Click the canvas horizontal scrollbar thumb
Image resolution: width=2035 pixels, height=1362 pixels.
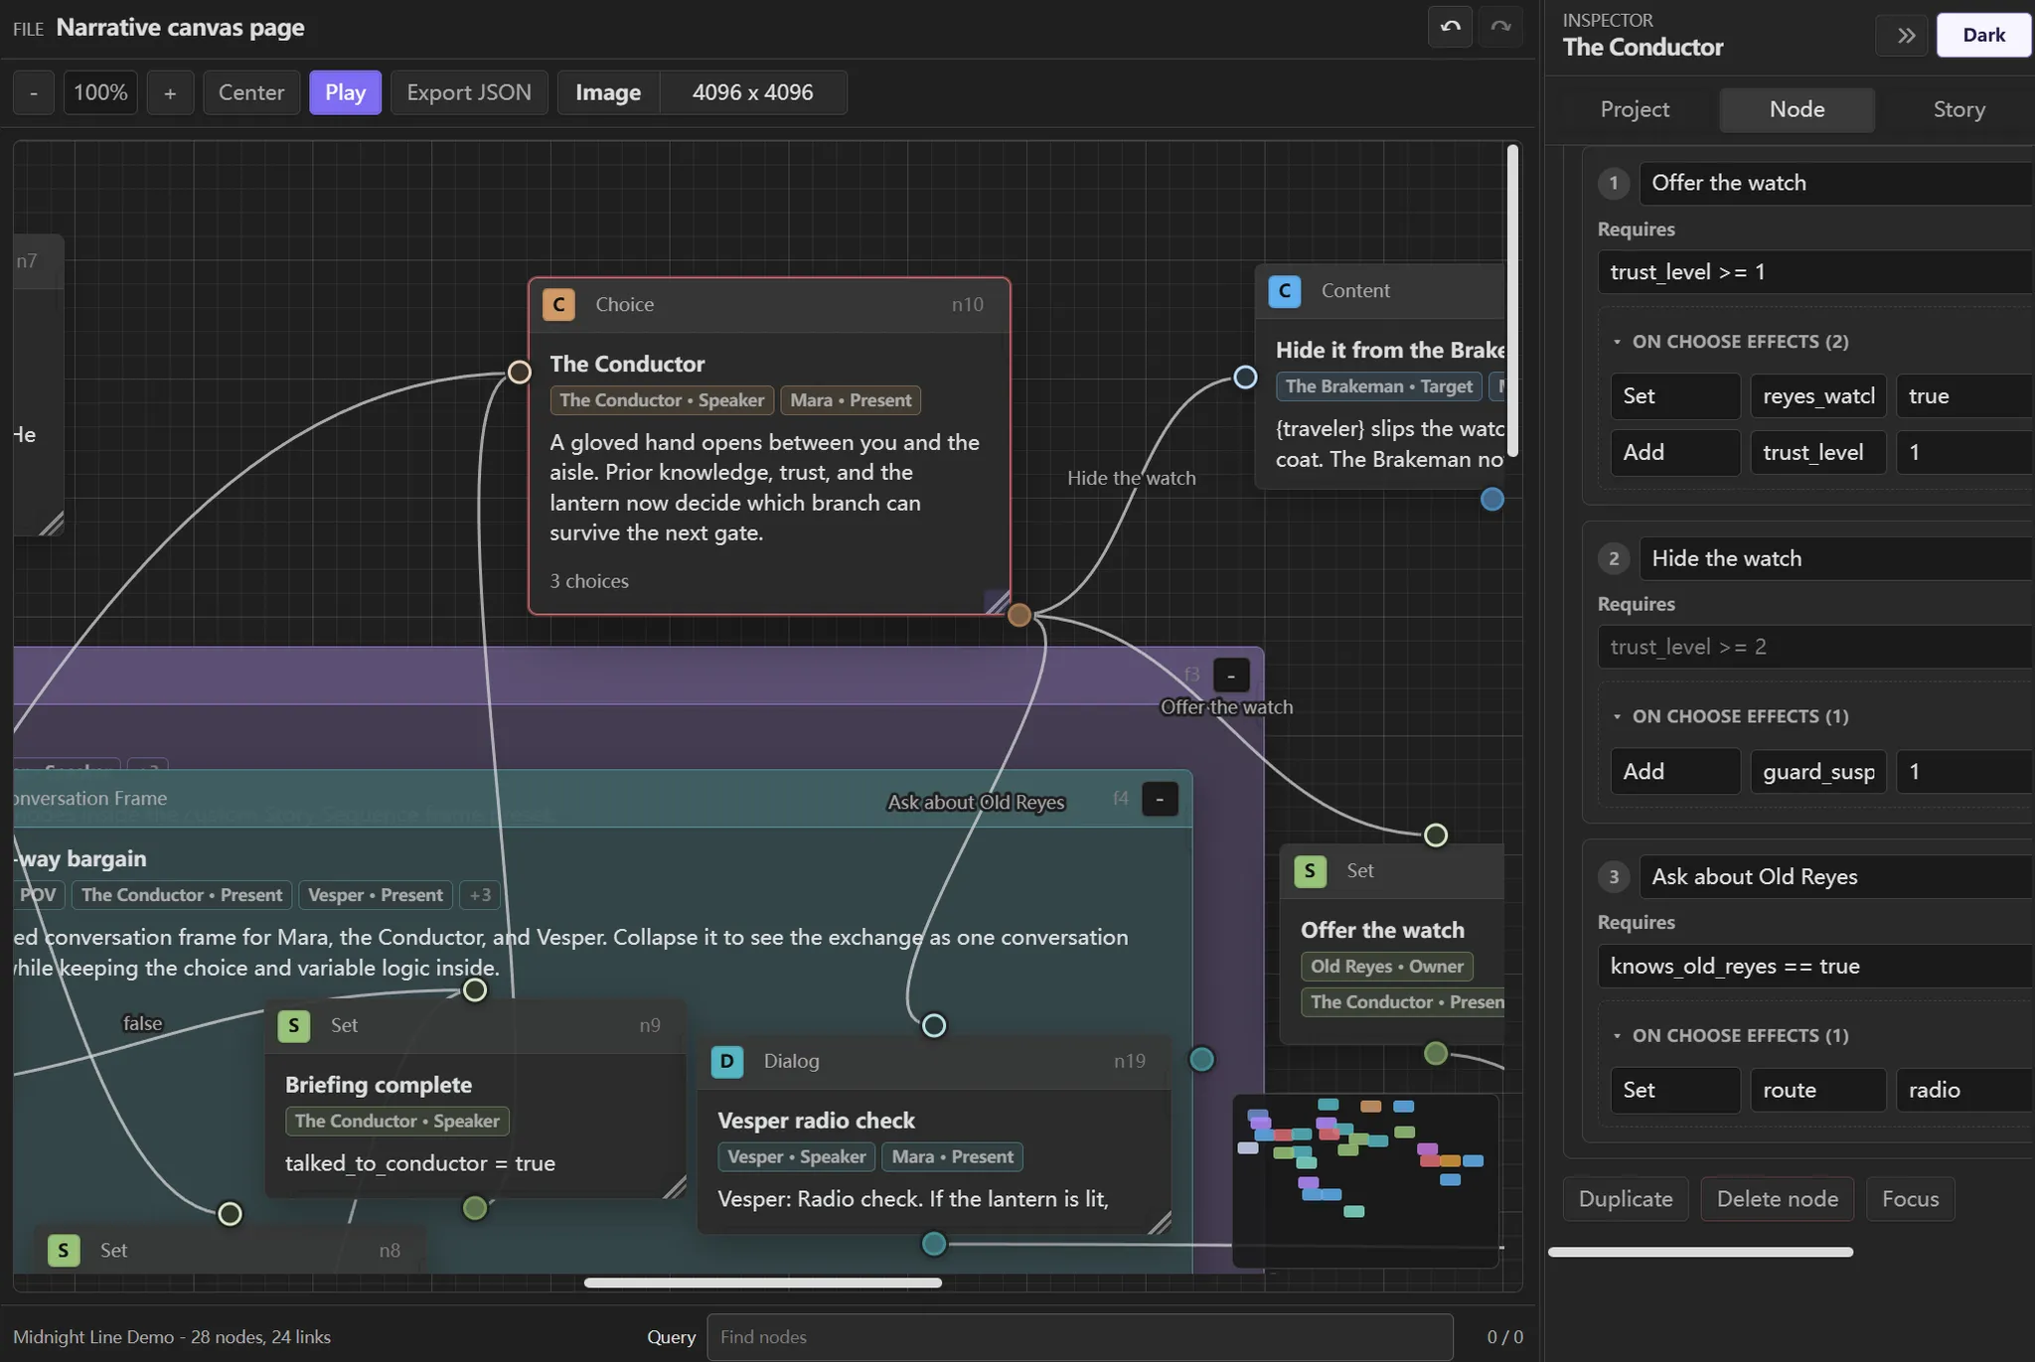click(762, 1283)
